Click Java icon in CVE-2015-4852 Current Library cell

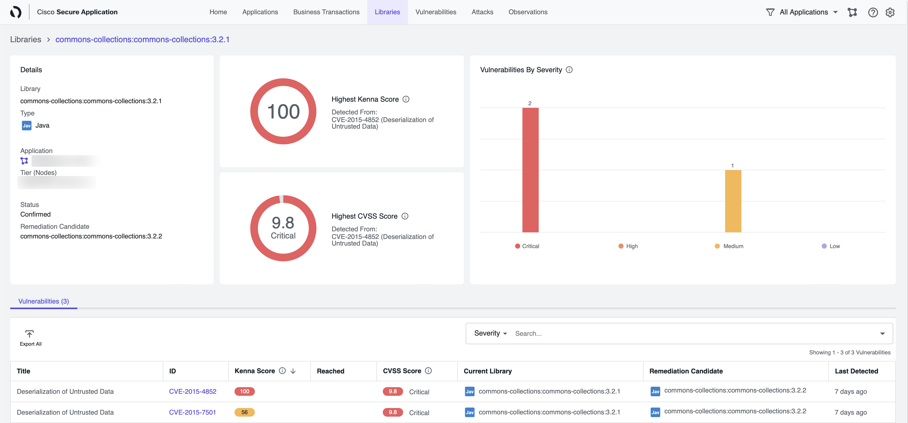(x=470, y=391)
